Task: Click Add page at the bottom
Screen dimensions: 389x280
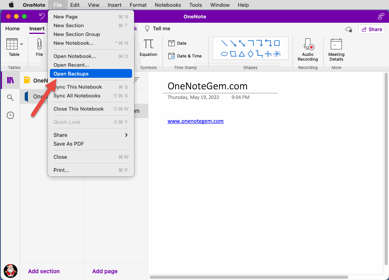Action: point(105,271)
